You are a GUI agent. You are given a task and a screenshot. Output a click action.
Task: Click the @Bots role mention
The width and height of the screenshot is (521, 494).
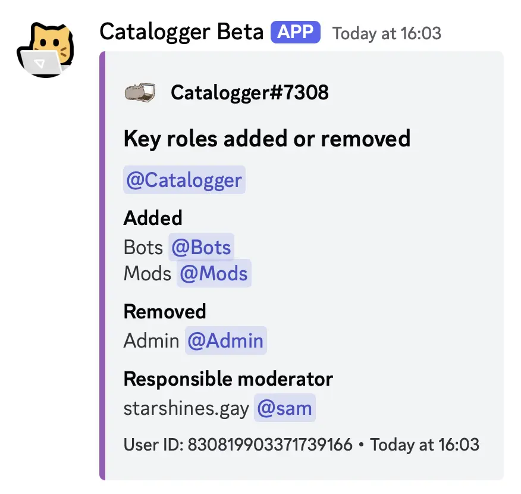coord(202,247)
